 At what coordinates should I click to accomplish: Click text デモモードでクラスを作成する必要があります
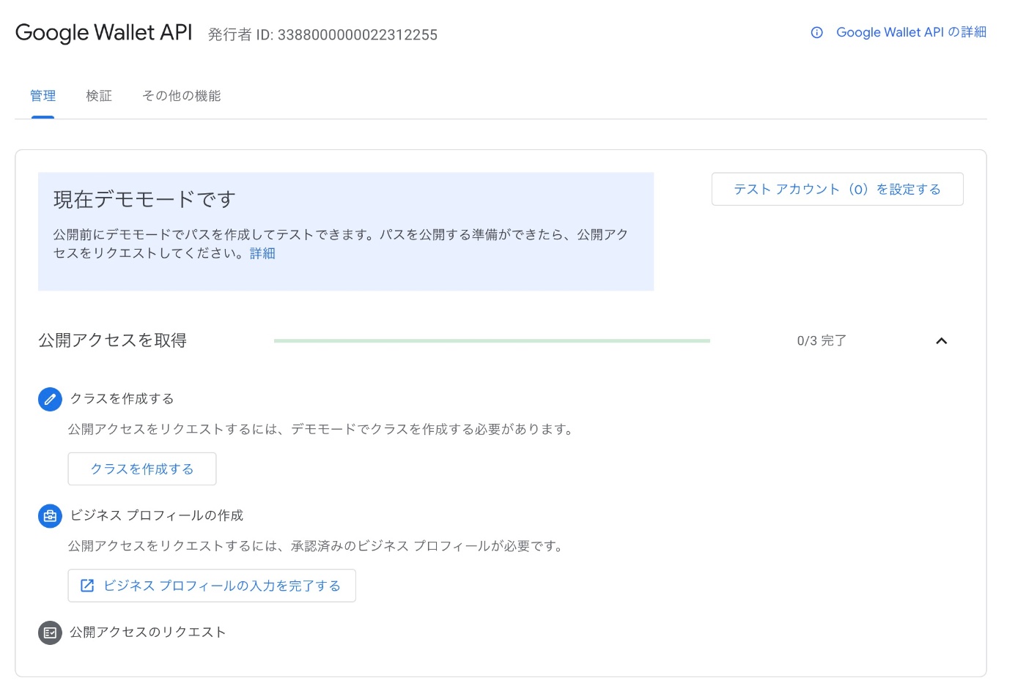(x=432, y=429)
